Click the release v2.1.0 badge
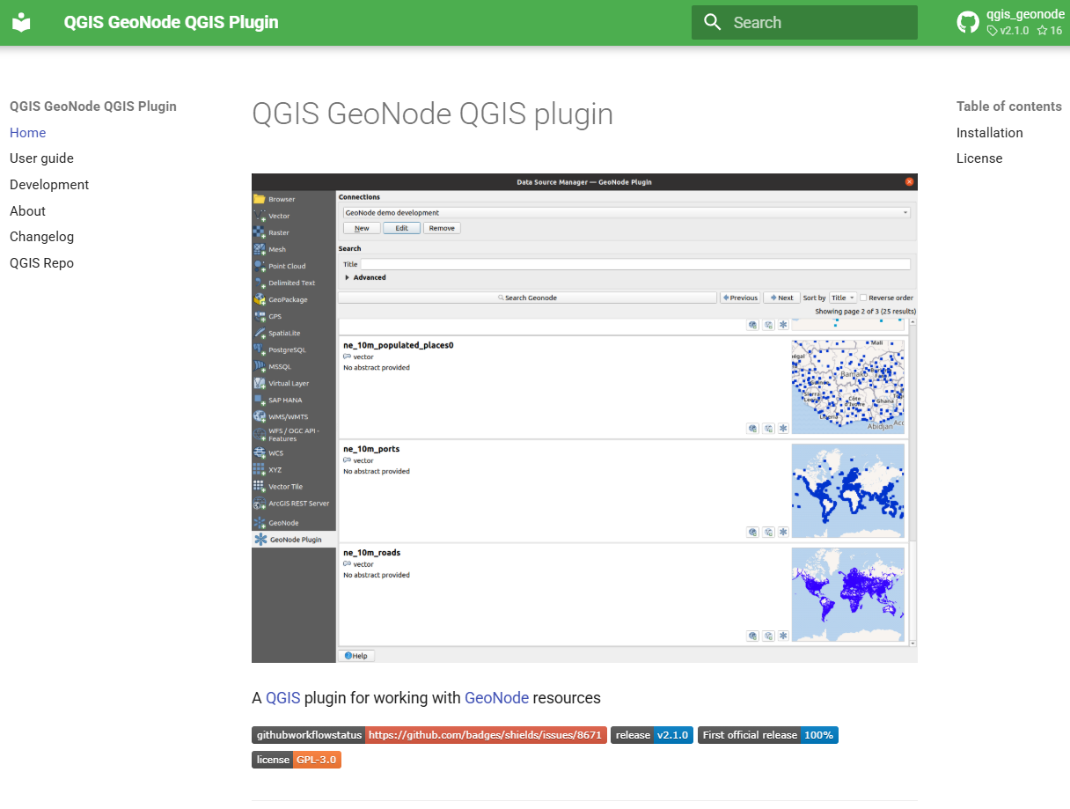Image resolution: width=1070 pixels, height=809 pixels. click(x=652, y=735)
